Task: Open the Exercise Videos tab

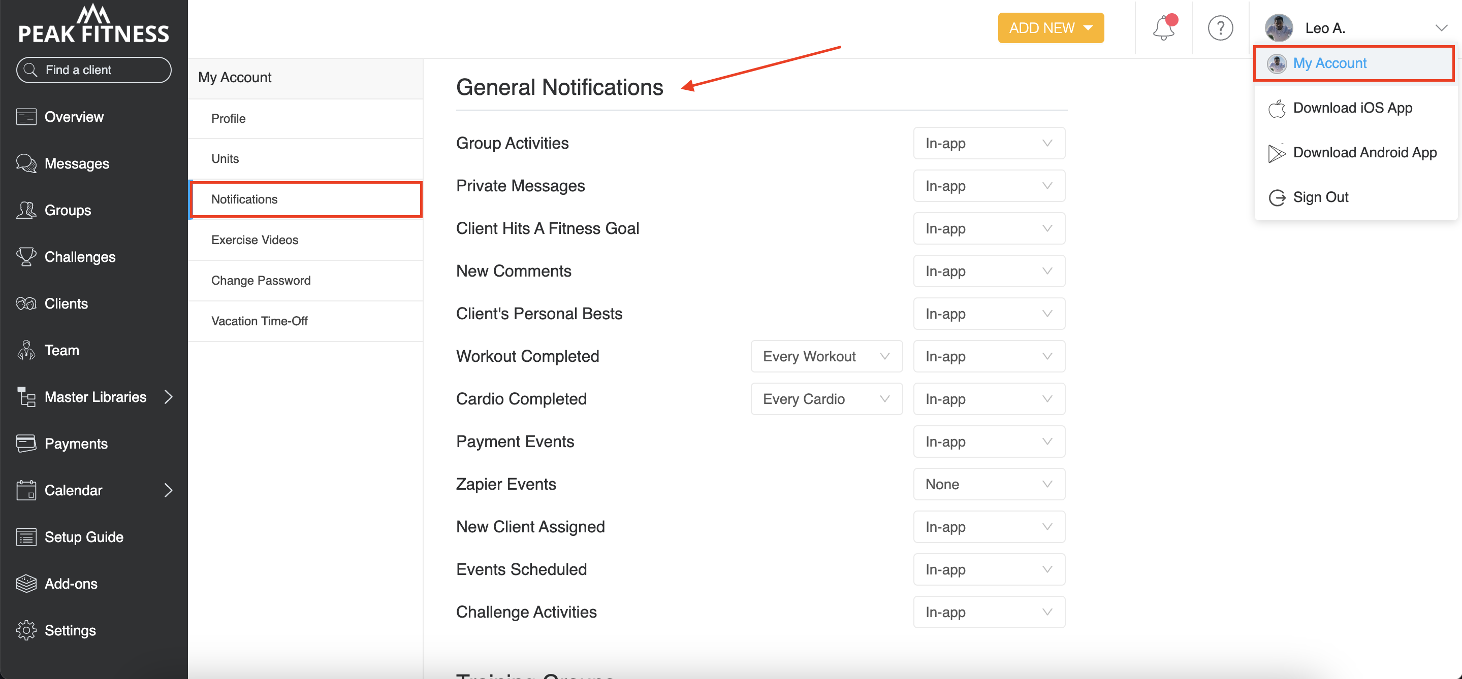Action: pyautogui.click(x=305, y=240)
